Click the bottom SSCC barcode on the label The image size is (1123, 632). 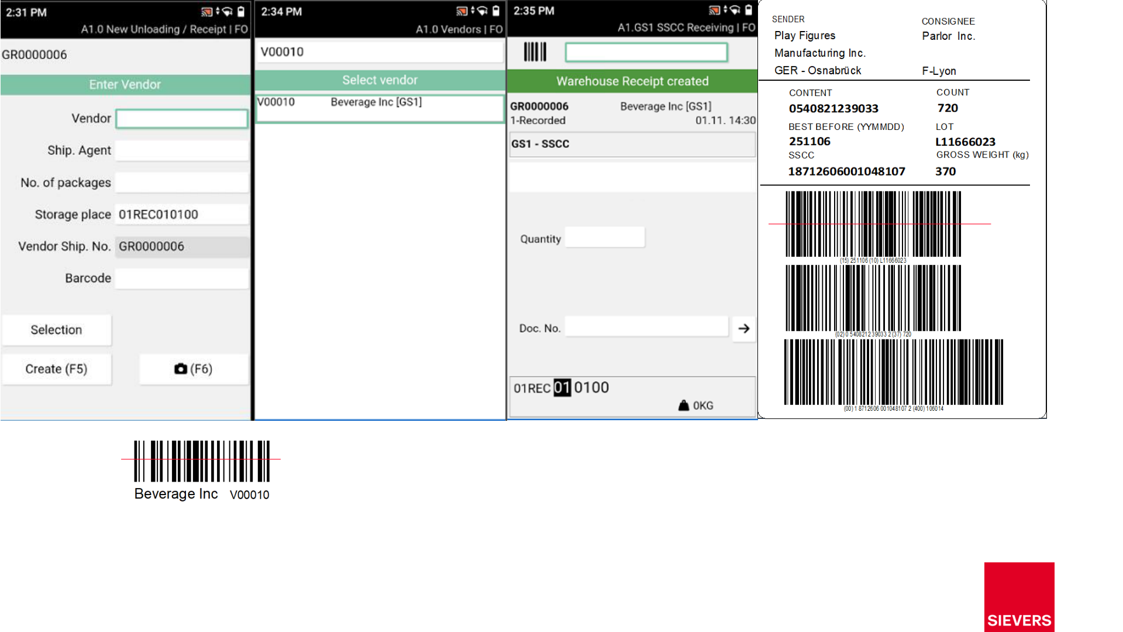coord(894,372)
